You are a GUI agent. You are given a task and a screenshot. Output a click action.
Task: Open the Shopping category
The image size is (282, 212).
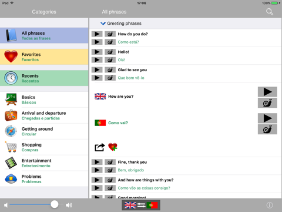(44, 147)
